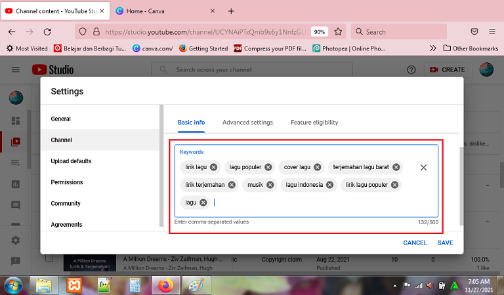
Task: Open Paint from the taskbar
Action: 196,285
